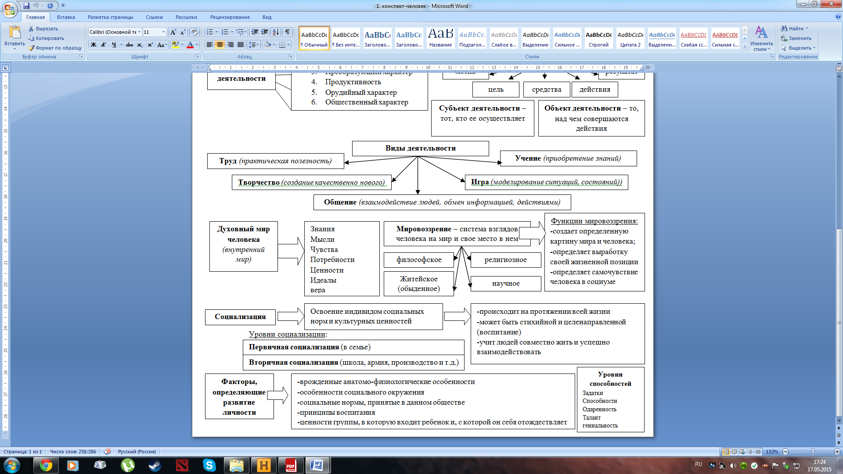Click Format Painter (Формат по образцу)
Screen dimensions: 843x474
click(x=55, y=48)
